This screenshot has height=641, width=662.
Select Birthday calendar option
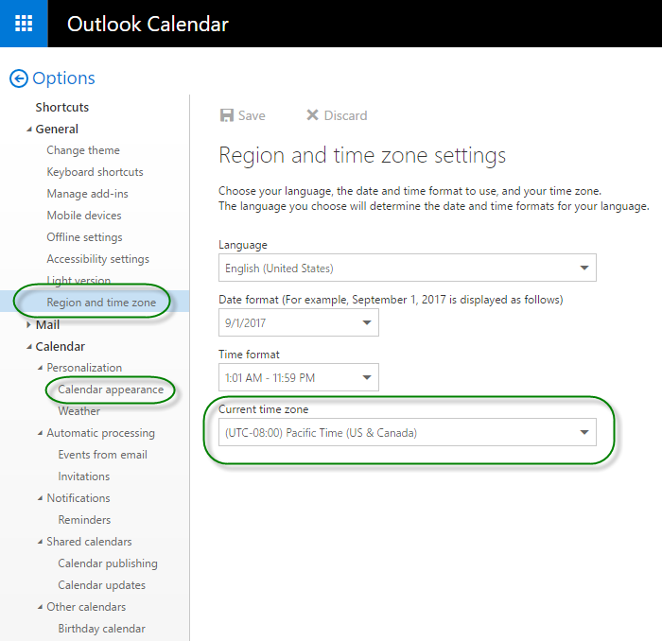[102, 629]
